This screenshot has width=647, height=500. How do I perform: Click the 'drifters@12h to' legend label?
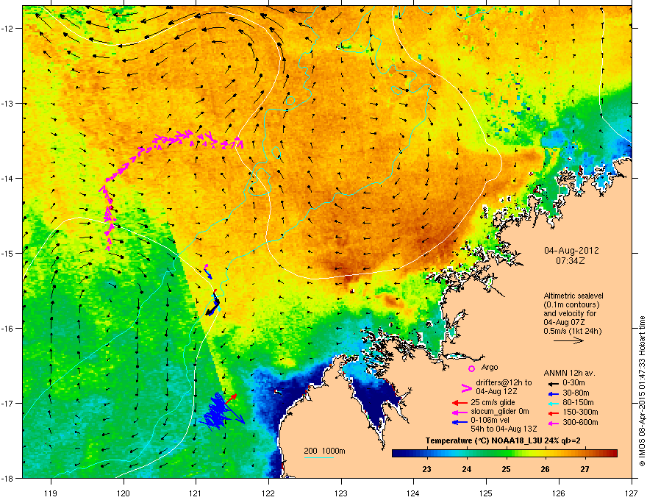pyautogui.click(x=504, y=383)
